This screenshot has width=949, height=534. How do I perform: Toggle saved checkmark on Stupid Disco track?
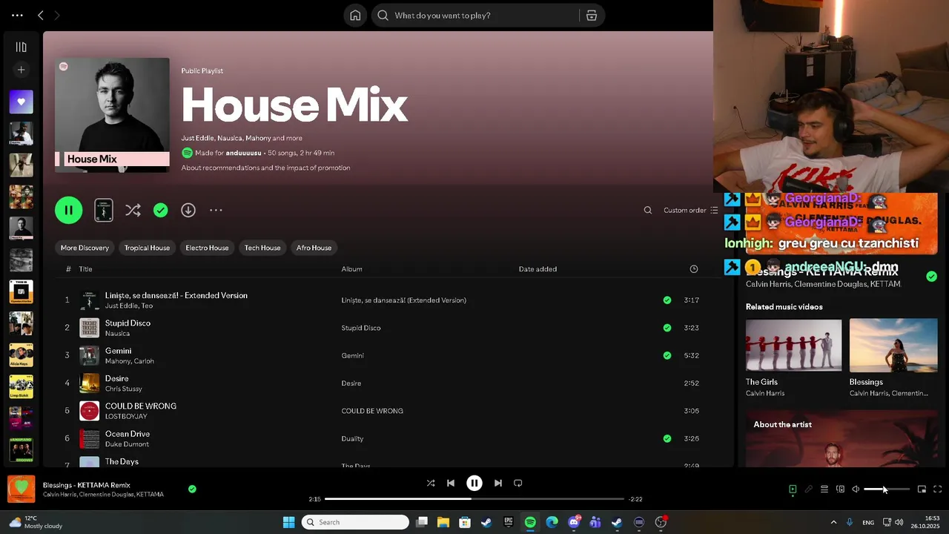667,328
